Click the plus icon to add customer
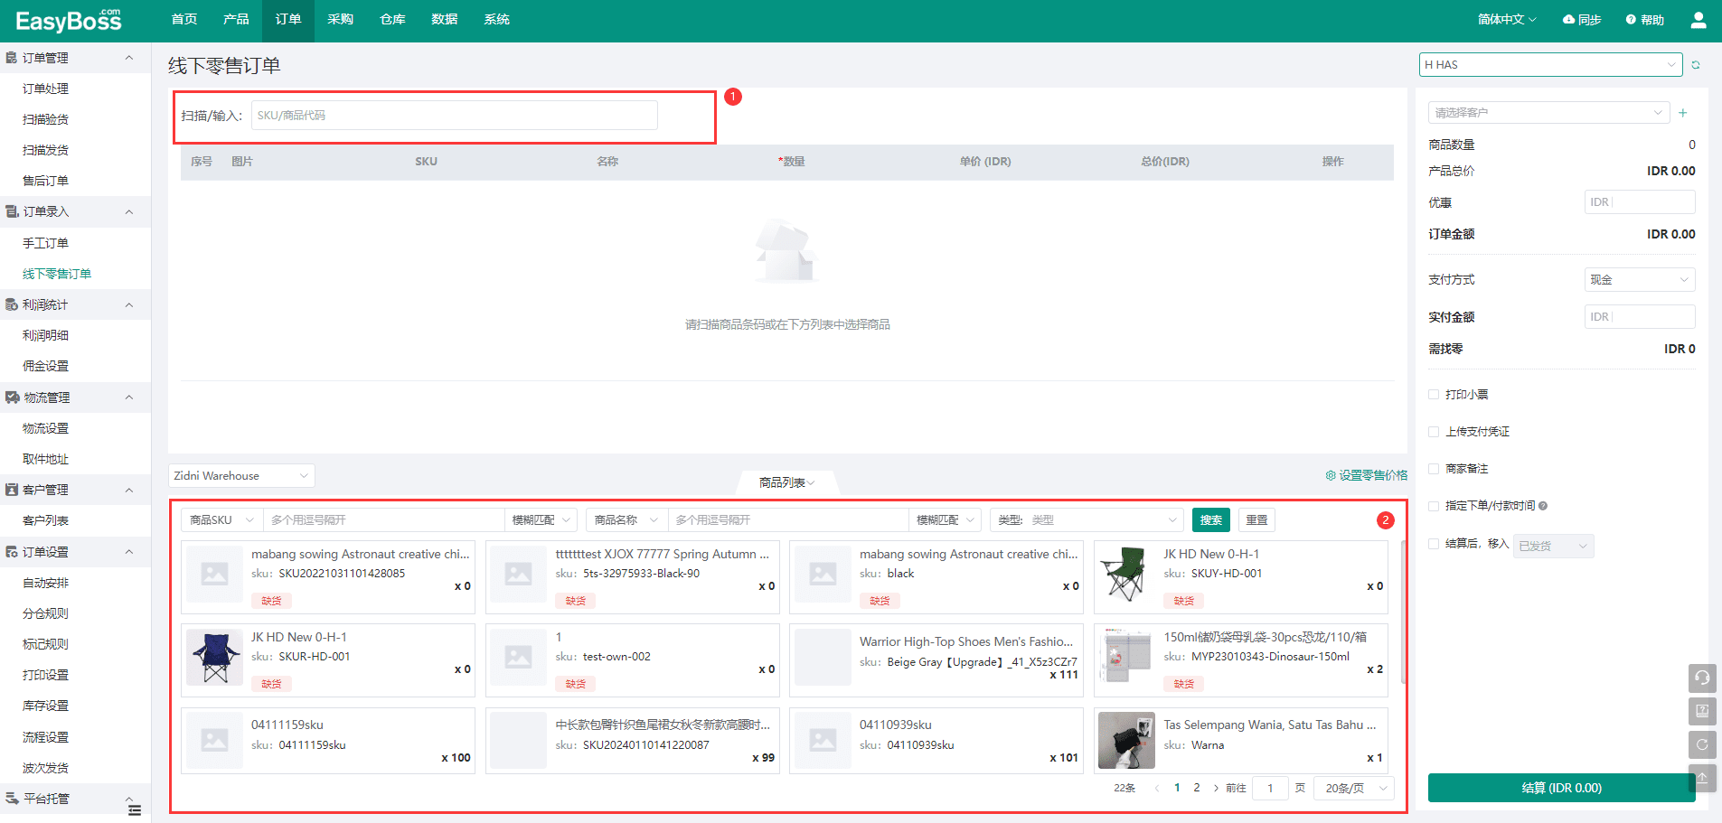This screenshot has width=1722, height=823. pyautogui.click(x=1682, y=113)
